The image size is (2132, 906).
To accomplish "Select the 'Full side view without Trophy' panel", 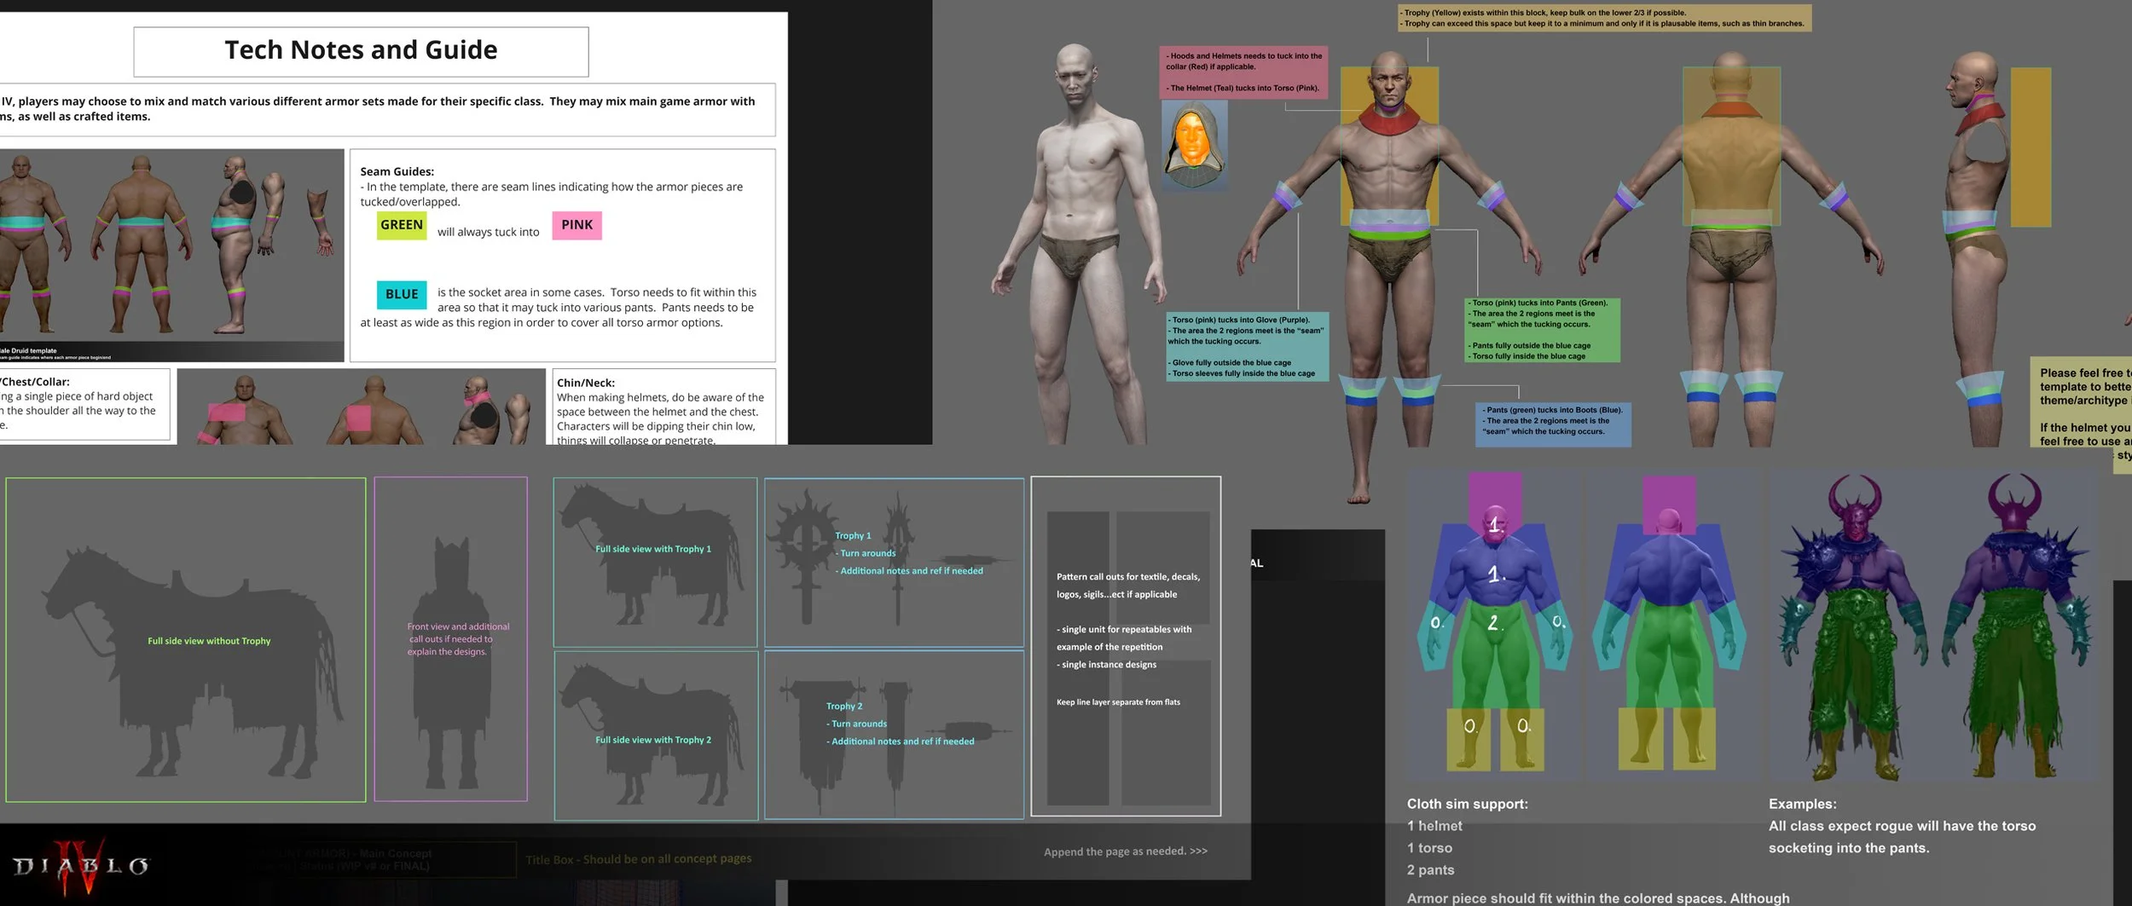I will (x=186, y=639).
